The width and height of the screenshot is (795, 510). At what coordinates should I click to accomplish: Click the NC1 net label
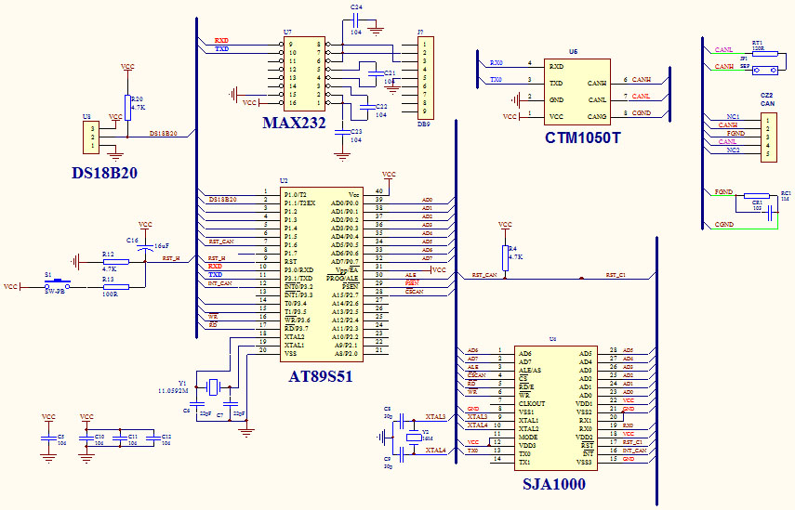coord(733,116)
